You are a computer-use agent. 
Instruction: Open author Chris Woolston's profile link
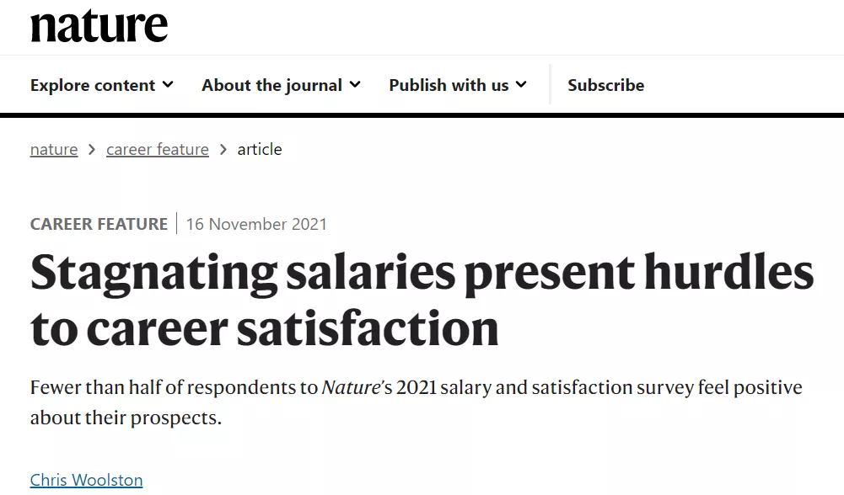(x=86, y=479)
